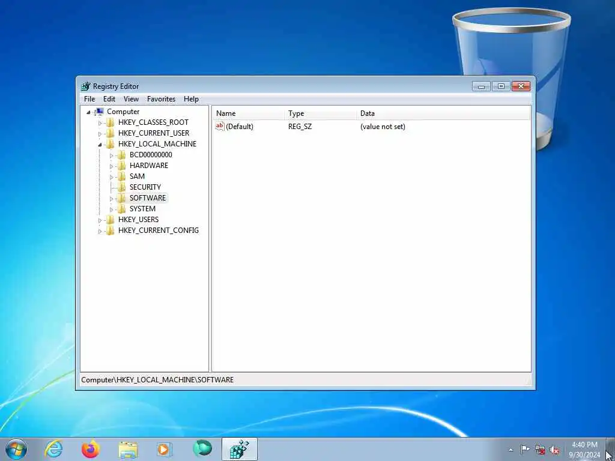Show hidden tray icons arrow
This screenshot has width=615, height=461.
[x=510, y=450]
